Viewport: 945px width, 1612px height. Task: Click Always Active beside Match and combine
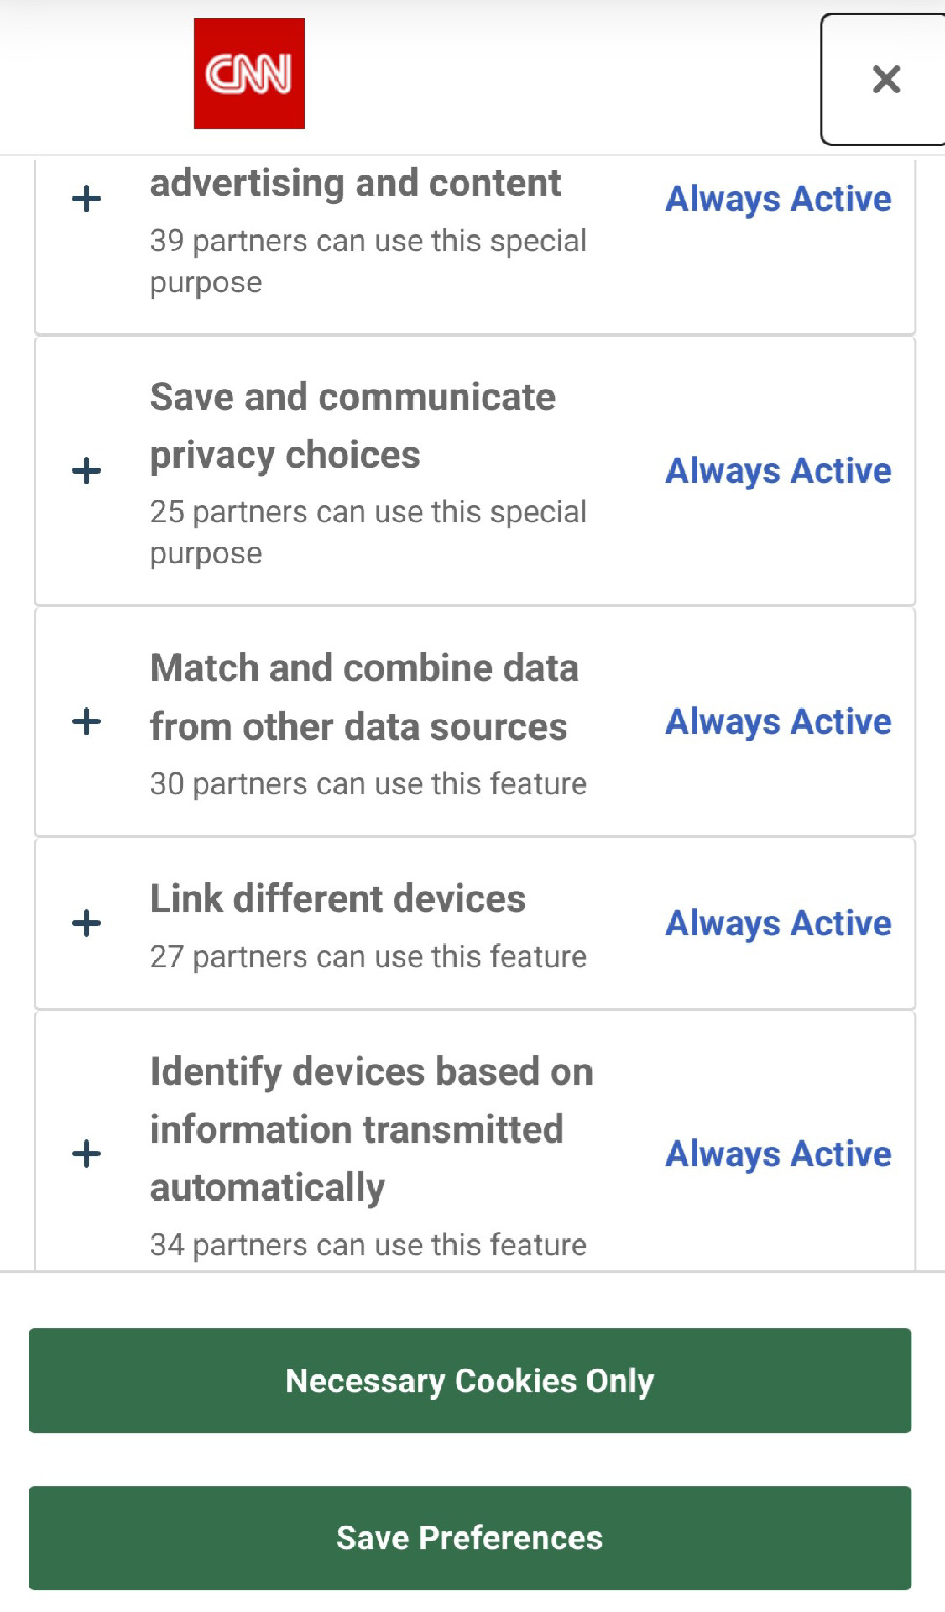(x=778, y=722)
